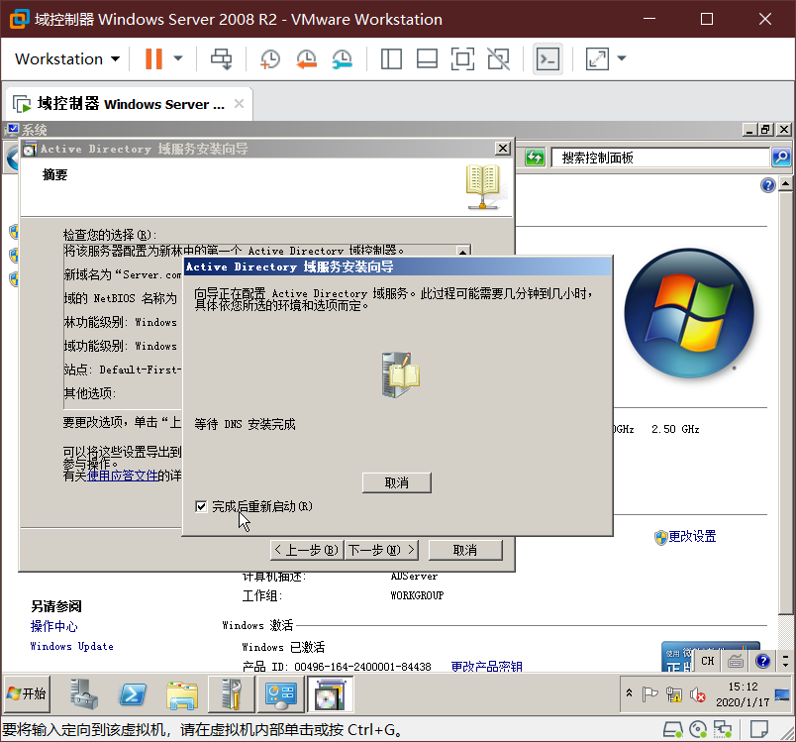Open Windows Explorer folder on taskbar
The width and height of the screenshot is (796, 742).
click(x=182, y=695)
